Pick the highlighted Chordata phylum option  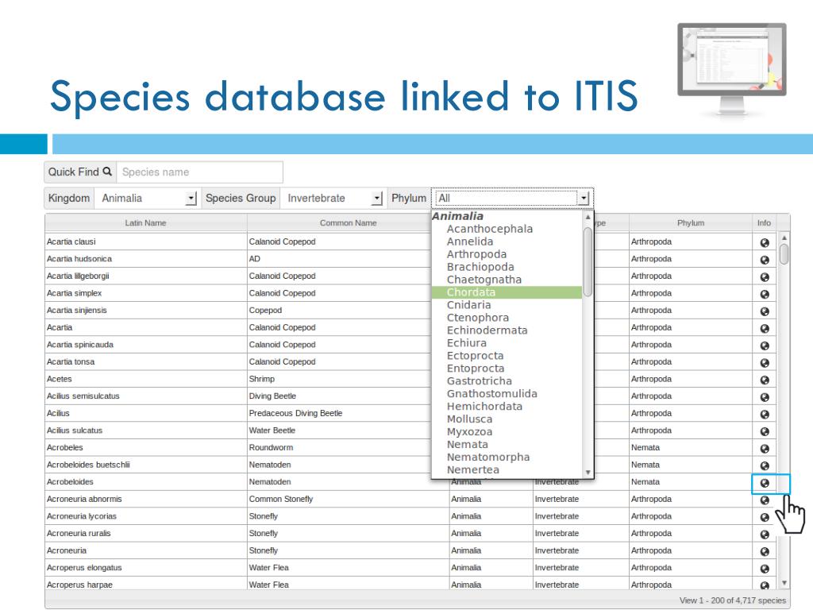pyautogui.click(x=507, y=292)
